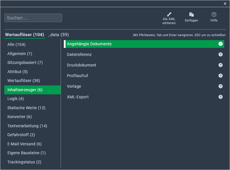Select Statische Werte (12) in sidebar
Screen dimensions: 230x170
tap(26, 108)
